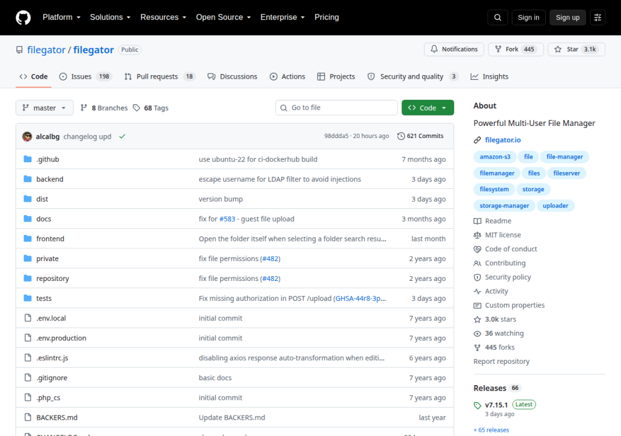Screen dimensions: 621x436
Task: Switch to the Pull requests tab
Action: [x=160, y=76]
